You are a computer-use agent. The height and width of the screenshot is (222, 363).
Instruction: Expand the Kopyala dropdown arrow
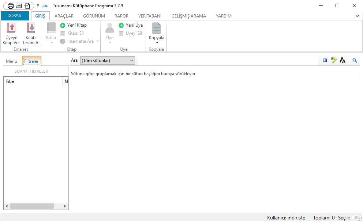pos(157,42)
